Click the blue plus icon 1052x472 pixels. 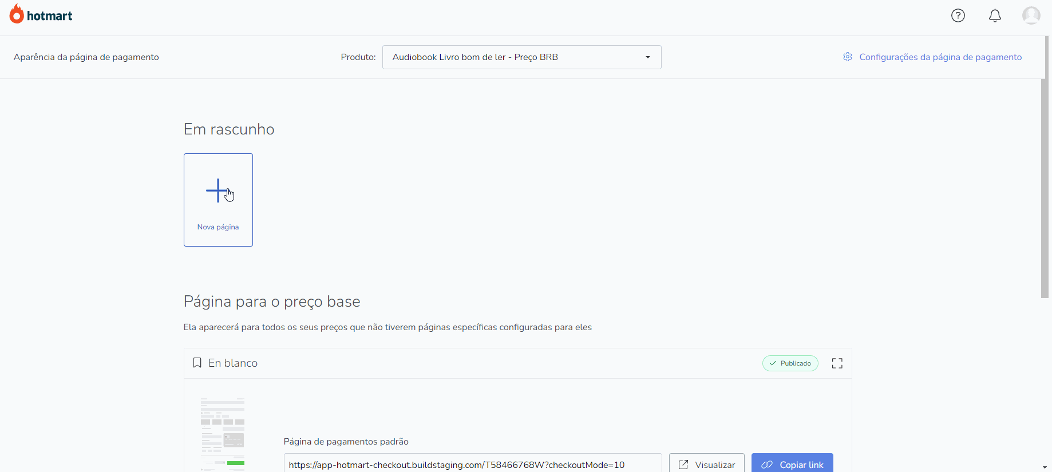[217, 191]
